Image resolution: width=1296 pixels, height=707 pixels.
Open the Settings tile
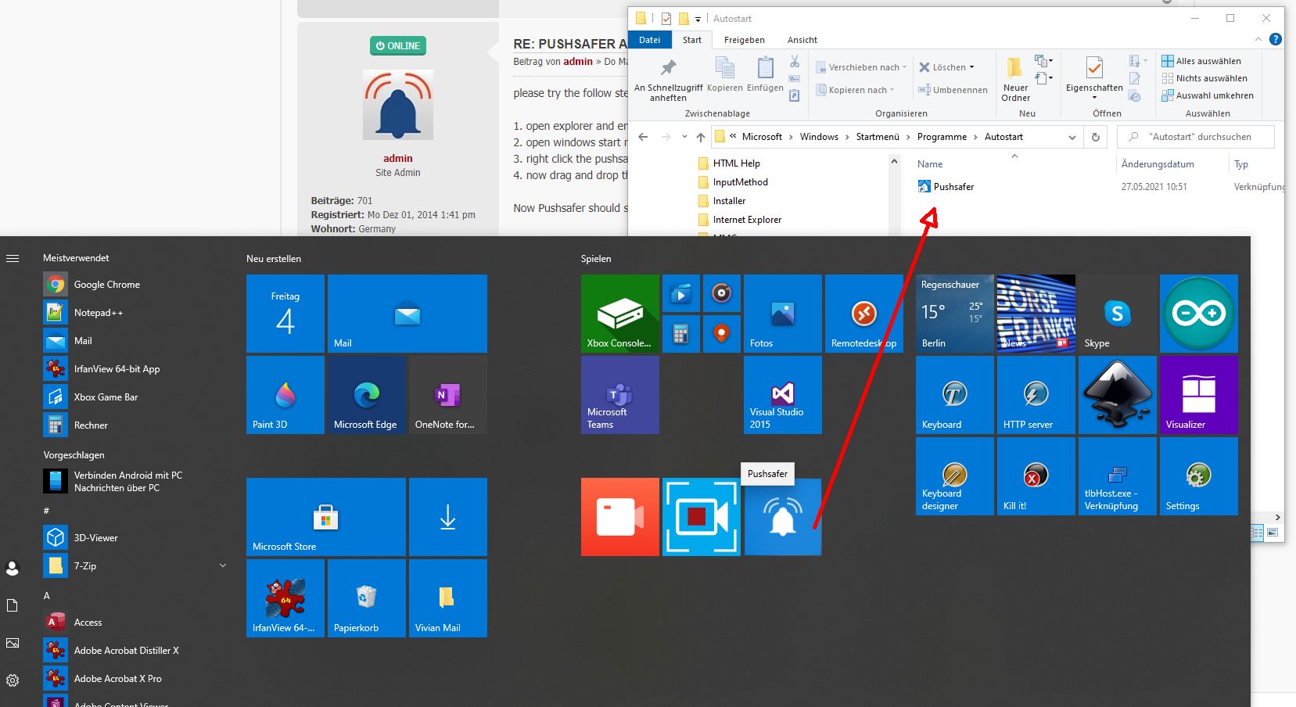click(1199, 476)
